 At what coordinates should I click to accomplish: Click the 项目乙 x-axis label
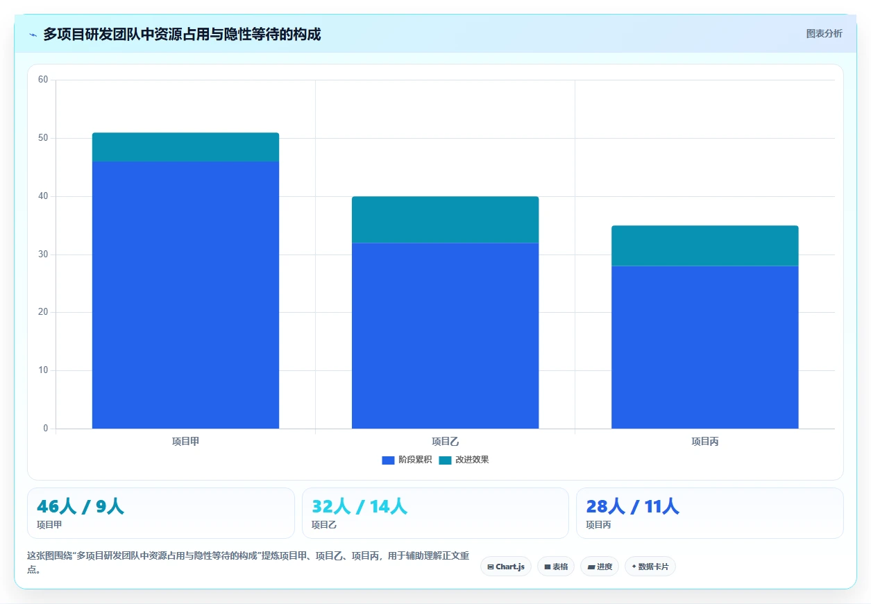pyautogui.click(x=445, y=441)
